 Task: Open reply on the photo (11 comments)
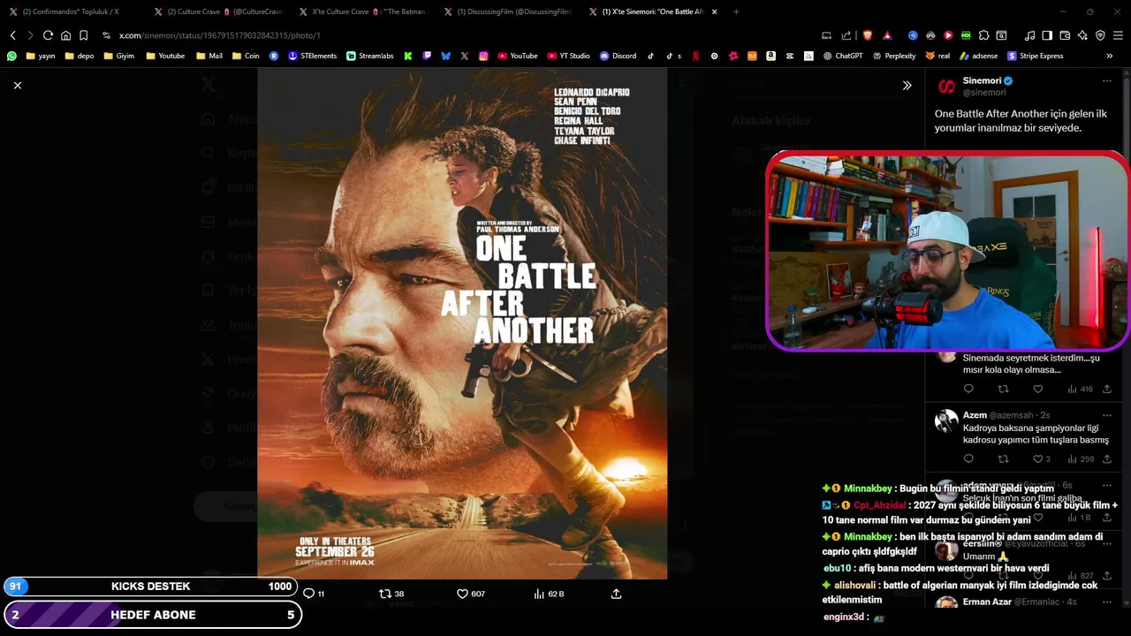pyautogui.click(x=314, y=594)
